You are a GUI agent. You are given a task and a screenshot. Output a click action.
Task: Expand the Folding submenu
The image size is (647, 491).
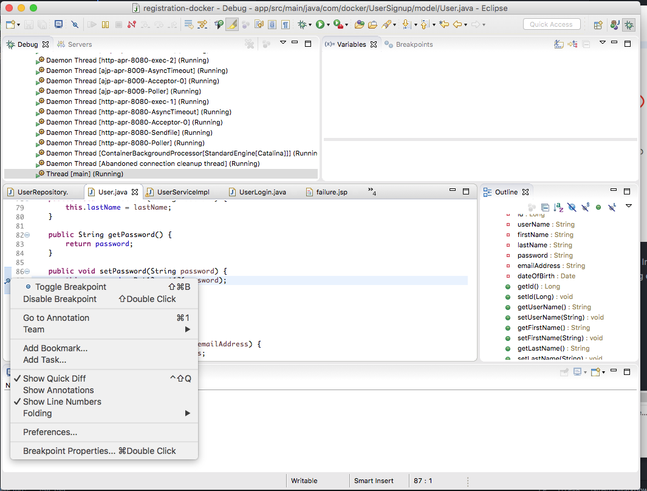coord(38,413)
